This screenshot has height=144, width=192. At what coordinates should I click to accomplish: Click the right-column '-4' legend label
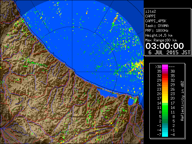(x=172, y=135)
